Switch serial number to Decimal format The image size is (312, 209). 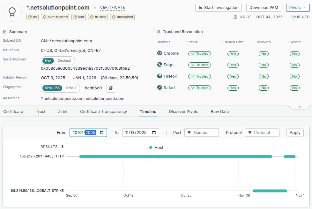point(64,60)
